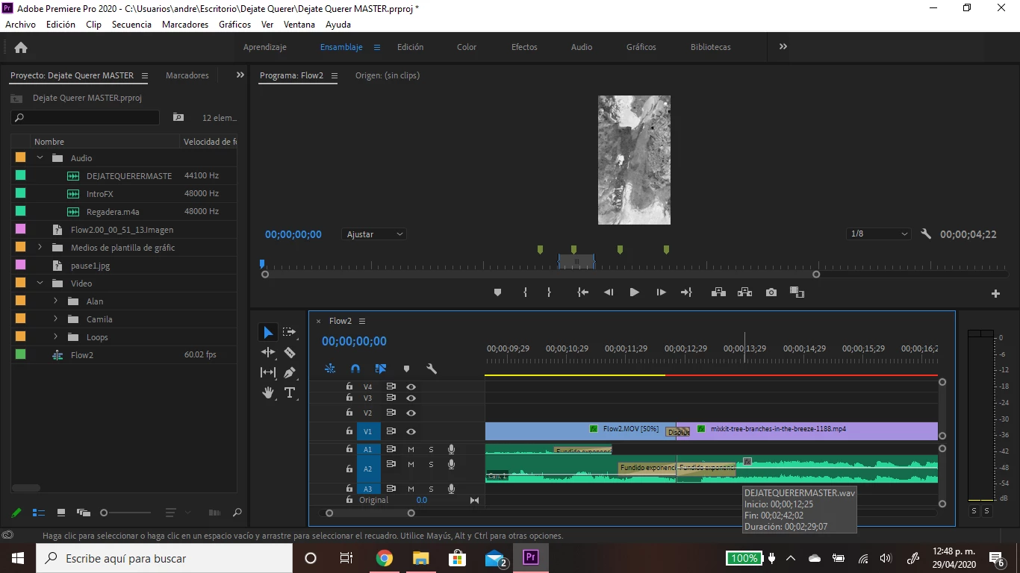Select the Razor tool in the tools panel

point(290,352)
